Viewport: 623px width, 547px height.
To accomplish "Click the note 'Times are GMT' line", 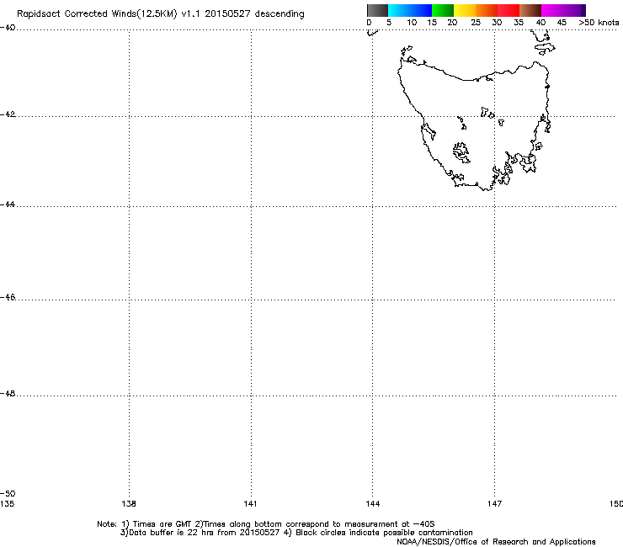I will 266,524.
